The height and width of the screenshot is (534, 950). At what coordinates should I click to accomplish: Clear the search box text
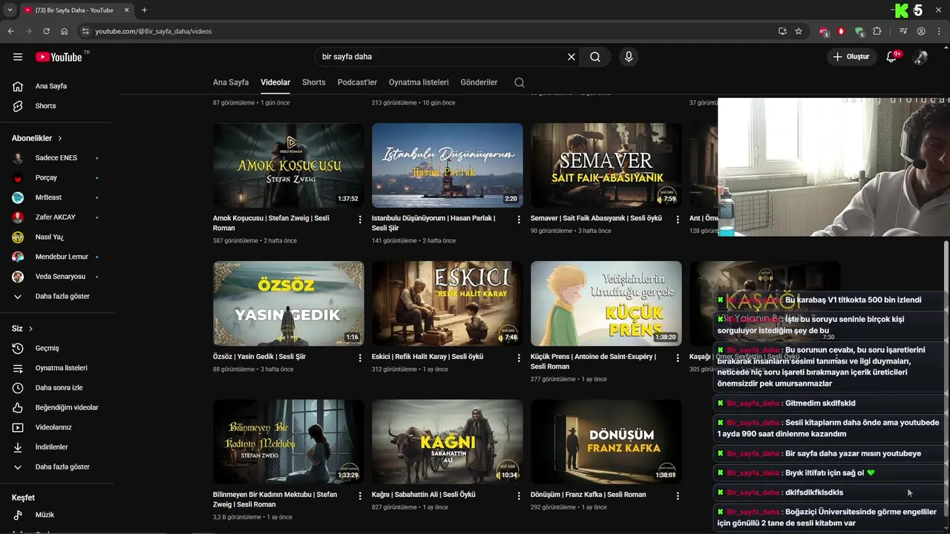[x=571, y=57]
